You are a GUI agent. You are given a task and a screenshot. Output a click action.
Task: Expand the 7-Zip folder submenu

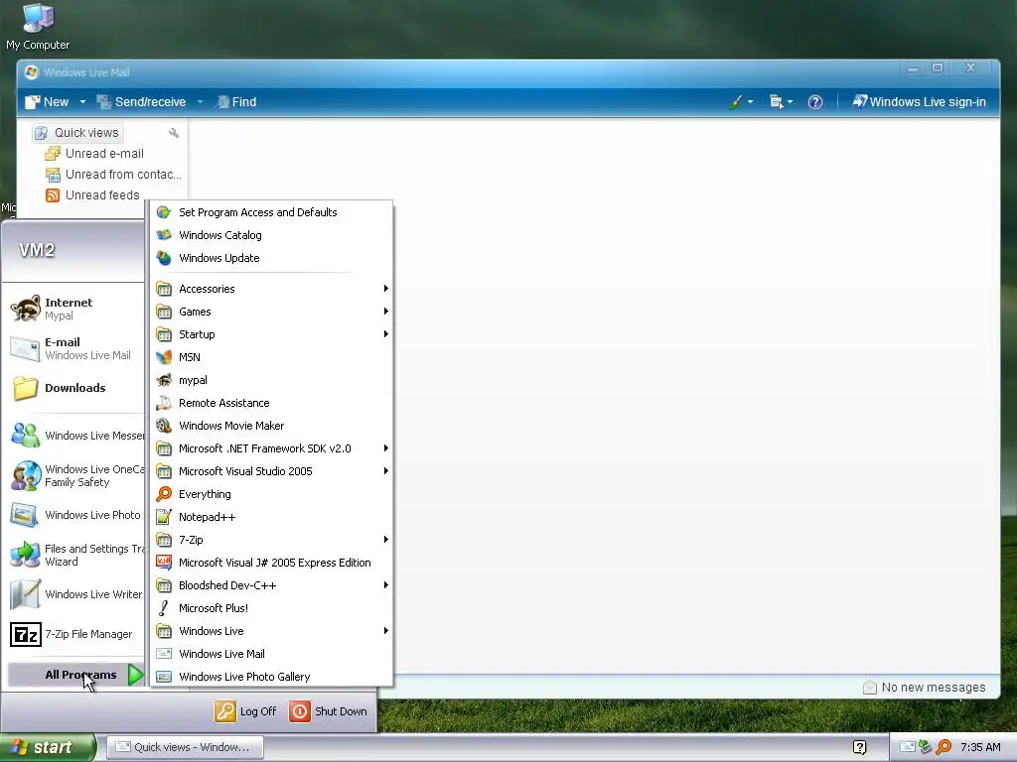point(271,540)
